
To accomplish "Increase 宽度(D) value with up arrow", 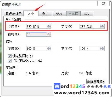I will [x=102, y=25].
